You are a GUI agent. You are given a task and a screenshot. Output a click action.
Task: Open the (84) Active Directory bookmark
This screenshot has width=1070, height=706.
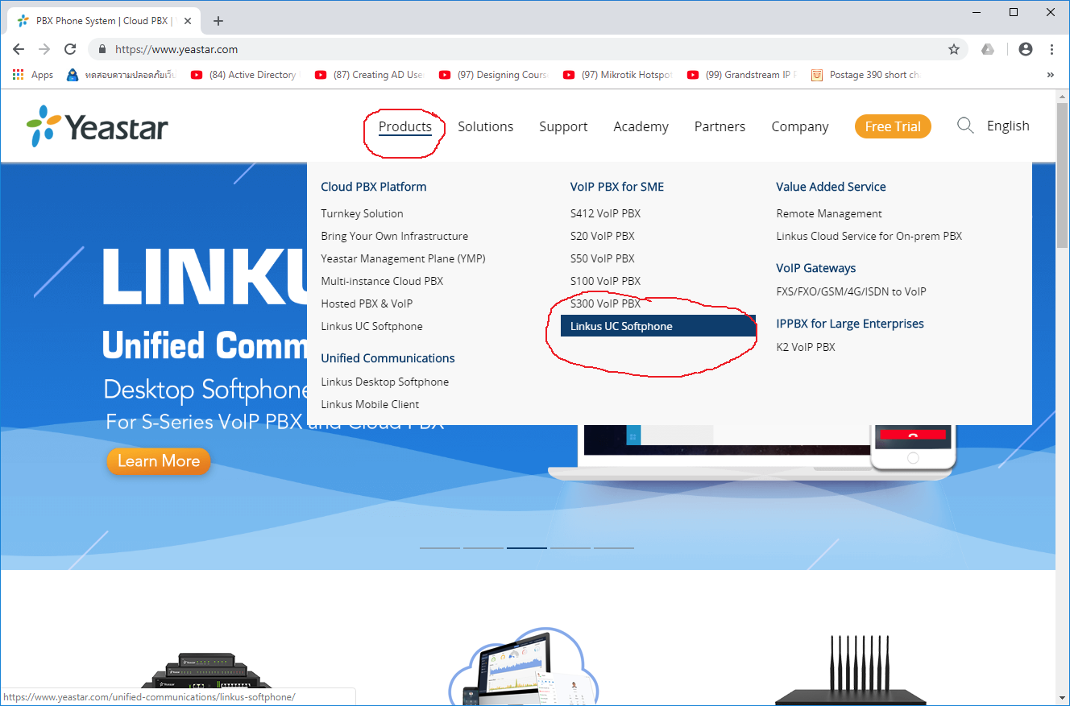(x=244, y=75)
